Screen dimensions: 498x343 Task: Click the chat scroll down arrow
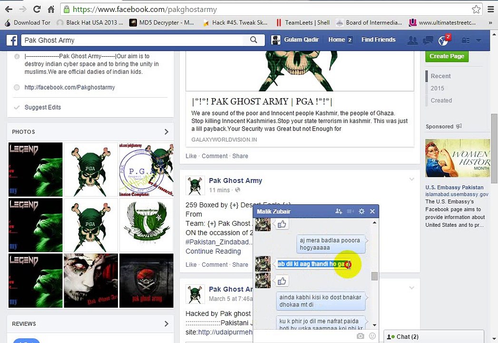(x=374, y=325)
